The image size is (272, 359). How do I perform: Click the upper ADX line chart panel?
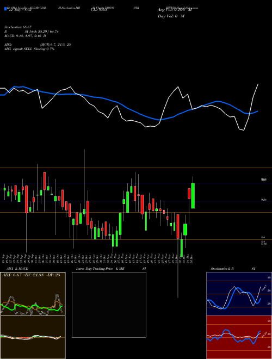tap(33, 294)
